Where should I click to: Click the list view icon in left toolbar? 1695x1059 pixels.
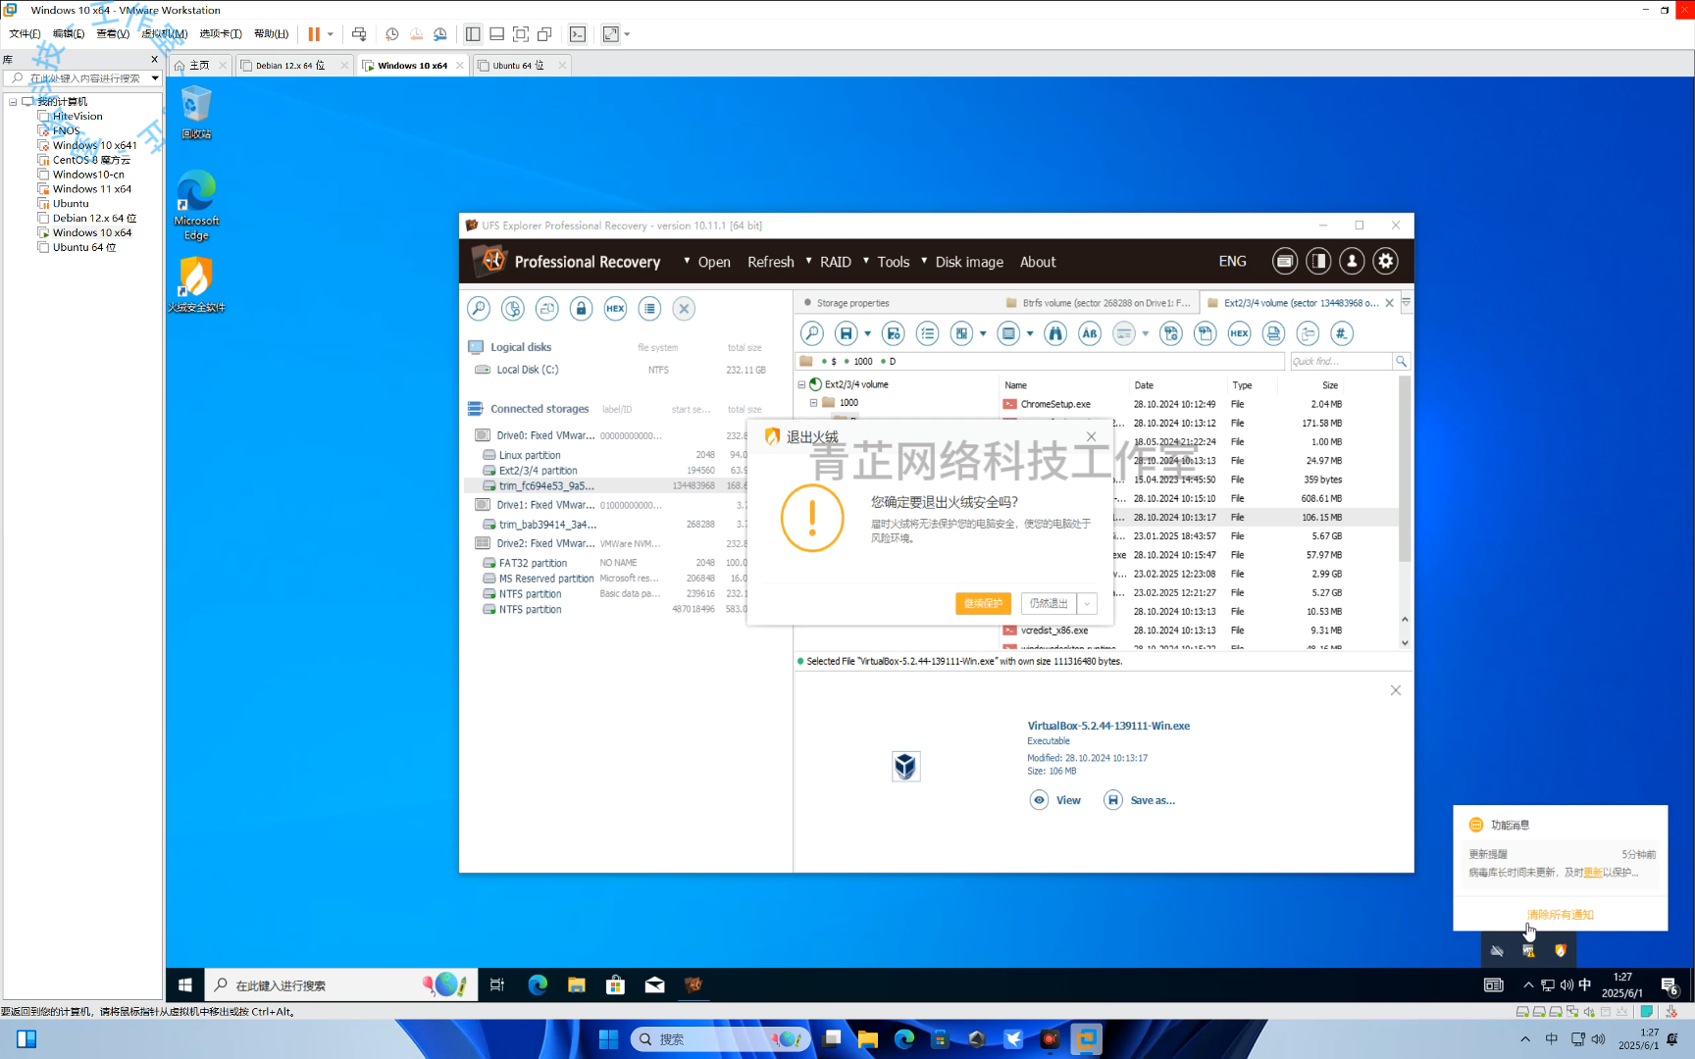(x=649, y=309)
